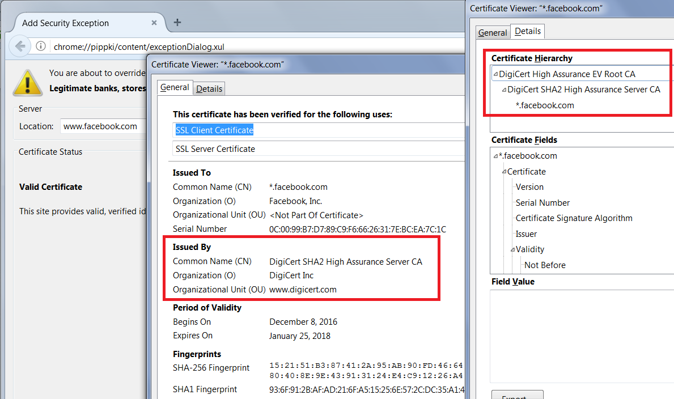Click SHA-256 fingerprint first line 15:21:51:B3...
This screenshot has width=674, height=399.
coord(366,366)
